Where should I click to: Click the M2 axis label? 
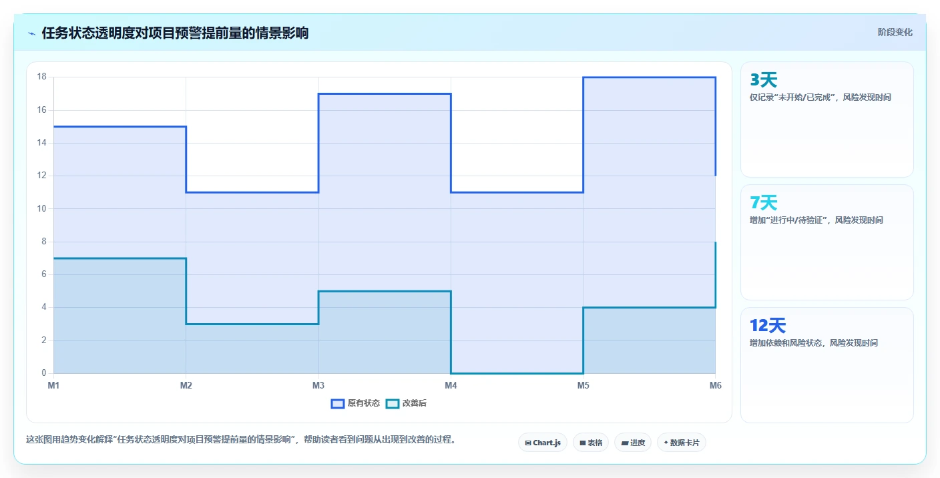[x=186, y=385]
